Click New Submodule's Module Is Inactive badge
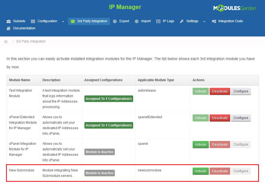 (99, 173)
